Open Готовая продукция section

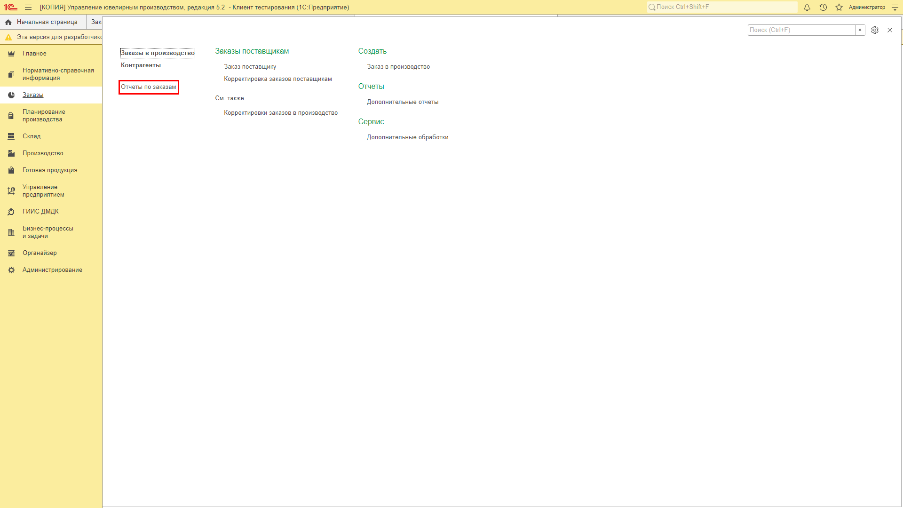[x=50, y=170]
